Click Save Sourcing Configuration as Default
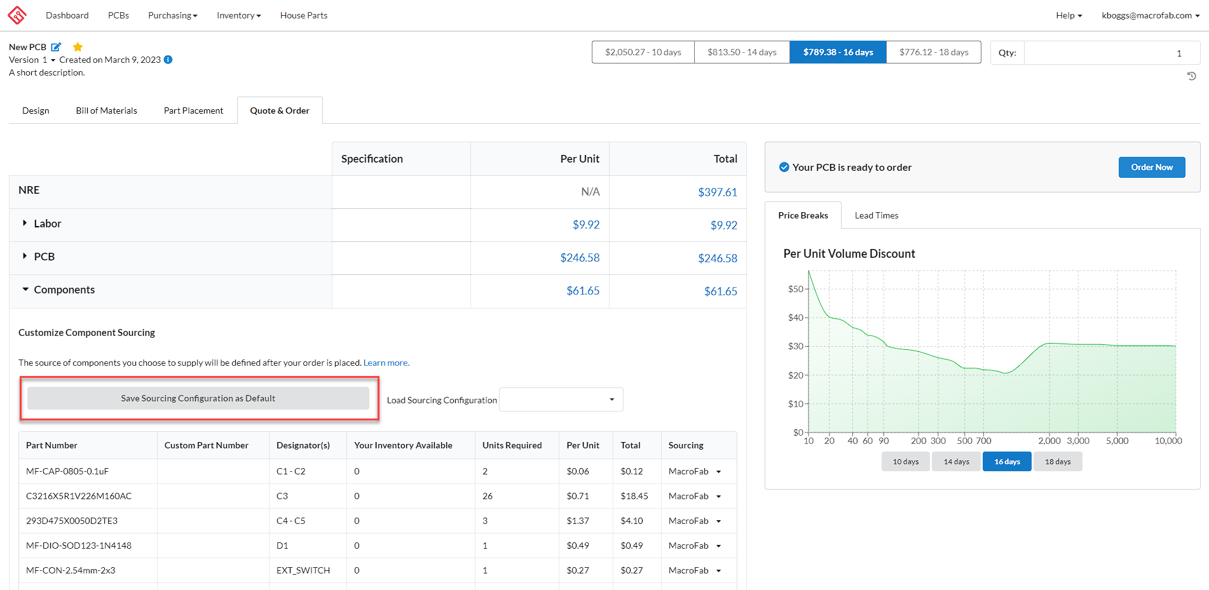Image resolution: width=1209 pixels, height=590 pixels. (198, 398)
